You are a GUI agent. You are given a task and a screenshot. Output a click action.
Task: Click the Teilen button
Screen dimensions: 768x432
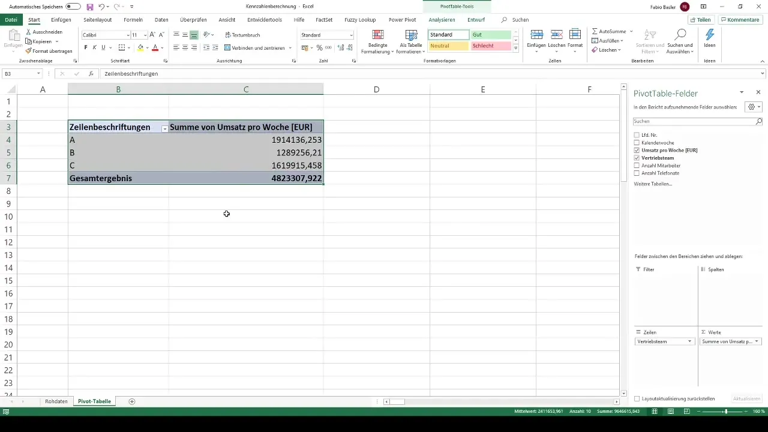point(700,20)
